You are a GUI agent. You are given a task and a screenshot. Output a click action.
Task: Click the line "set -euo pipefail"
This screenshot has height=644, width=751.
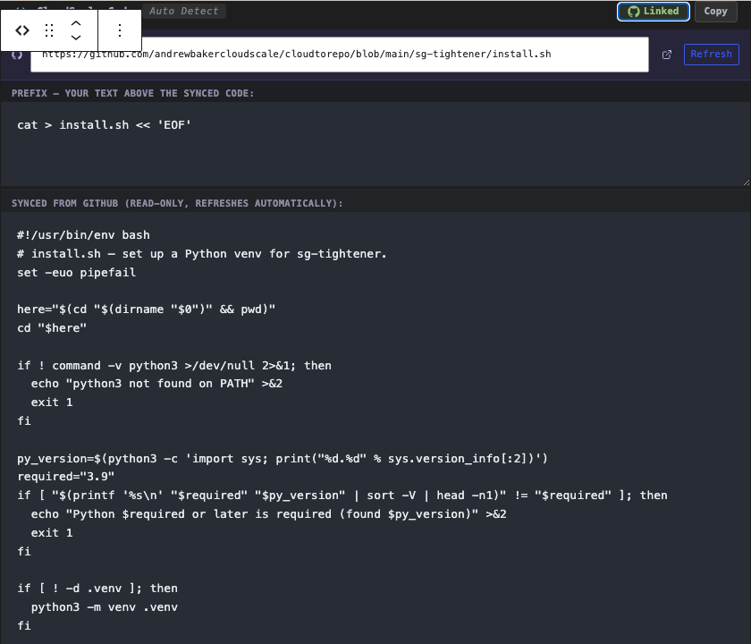coord(77,273)
